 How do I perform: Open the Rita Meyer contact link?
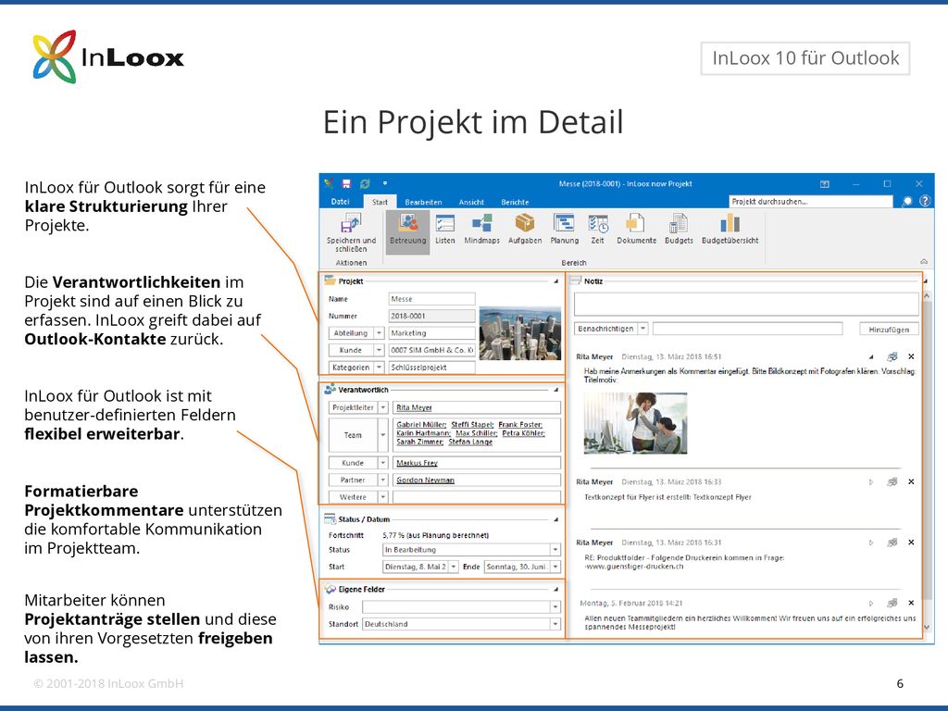click(x=414, y=407)
